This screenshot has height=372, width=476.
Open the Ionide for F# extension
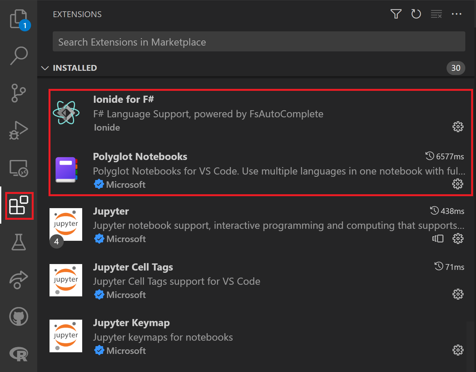(x=123, y=99)
